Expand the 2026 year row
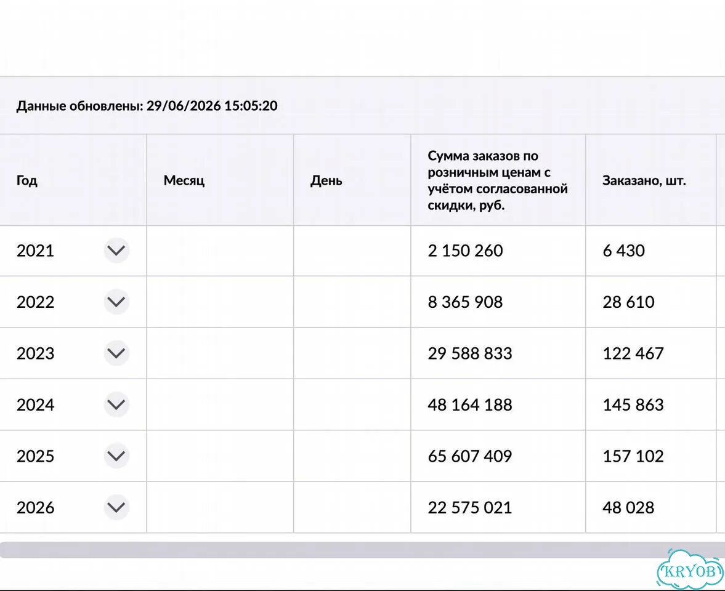 point(116,507)
